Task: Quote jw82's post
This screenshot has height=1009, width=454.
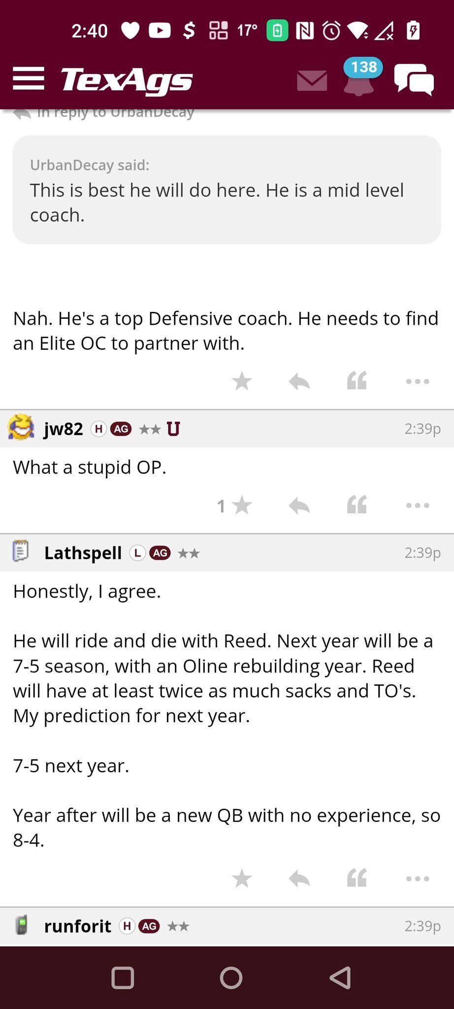Action: click(357, 505)
